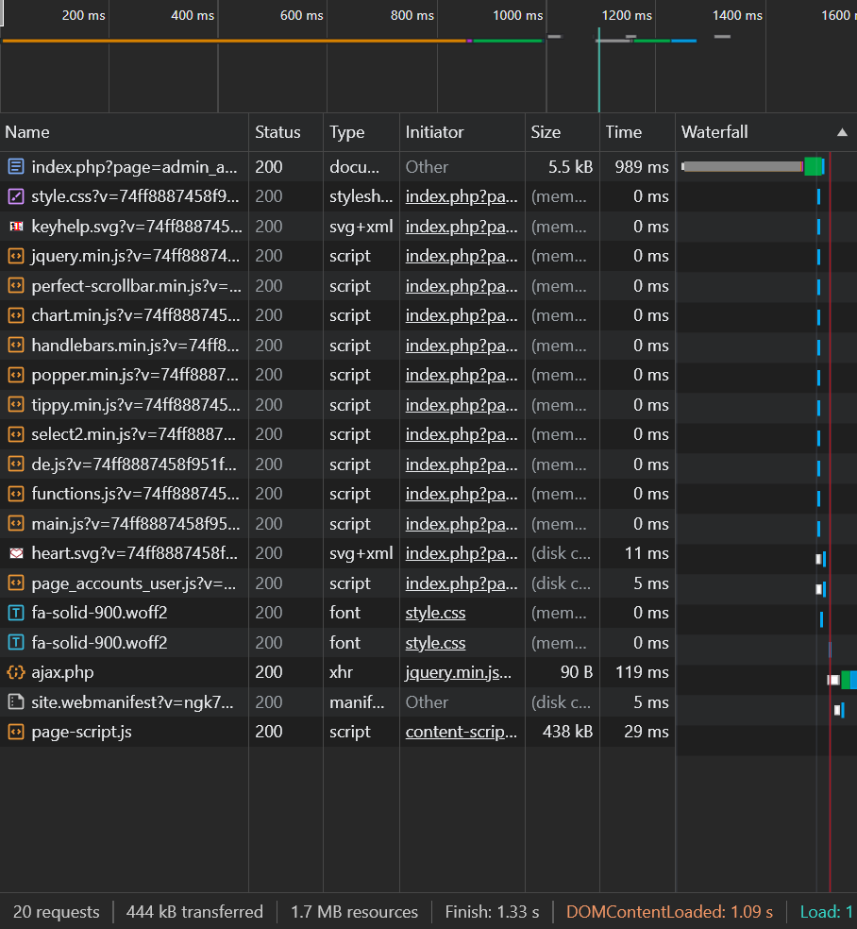Sort by the Time column header

click(x=623, y=132)
